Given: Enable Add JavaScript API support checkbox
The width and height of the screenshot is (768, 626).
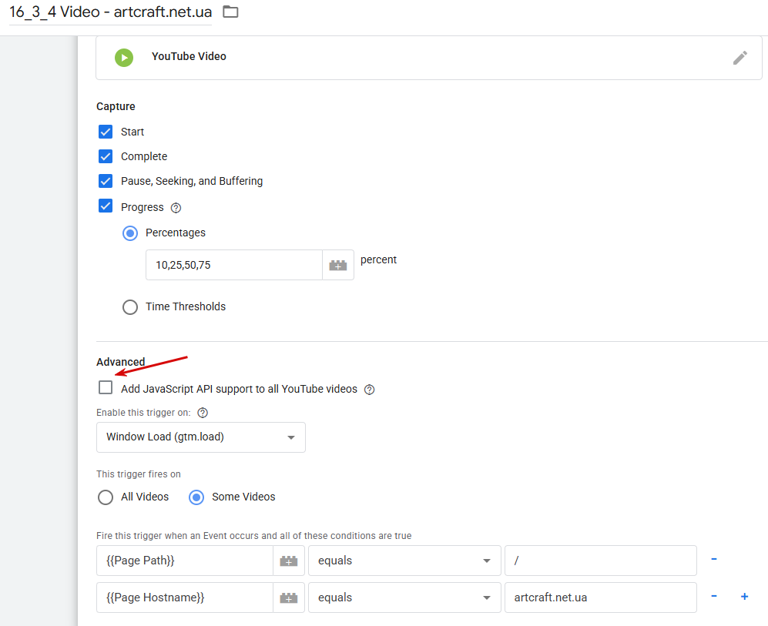Looking at the screenshot, I should click(x=106, y=387).
